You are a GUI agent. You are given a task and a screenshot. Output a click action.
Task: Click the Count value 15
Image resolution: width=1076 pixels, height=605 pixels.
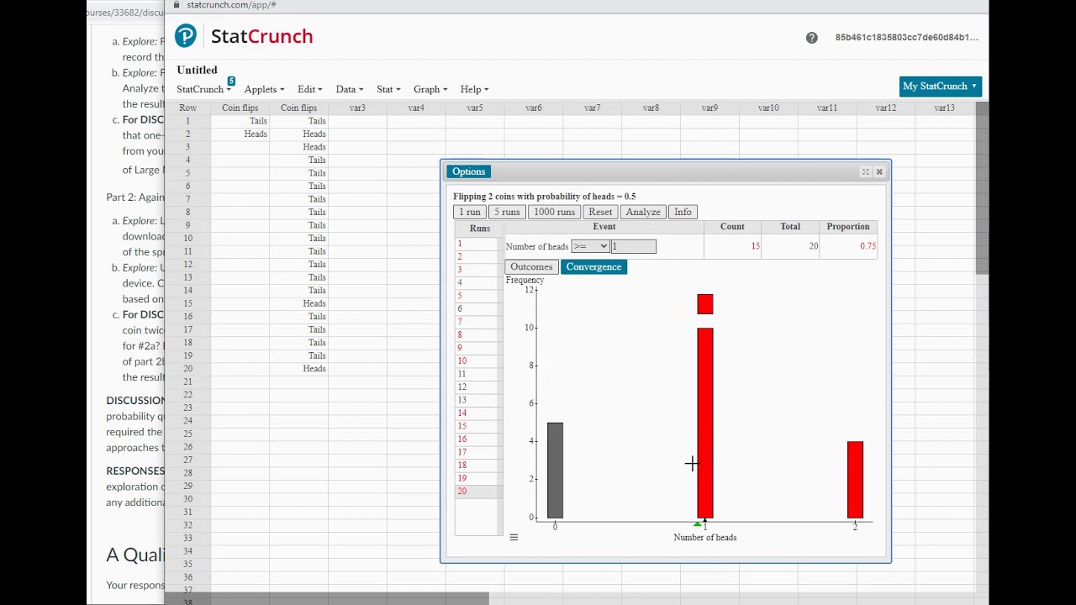click(755, 246)
